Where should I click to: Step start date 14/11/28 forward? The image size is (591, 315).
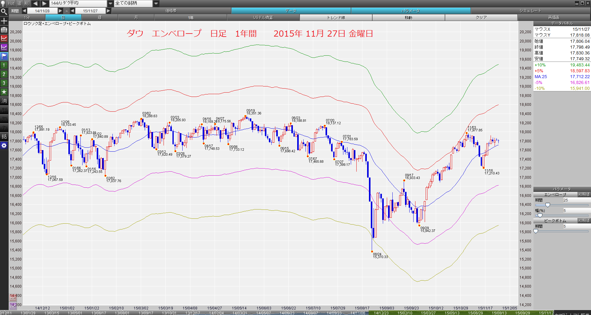click(x=60, y=11)
